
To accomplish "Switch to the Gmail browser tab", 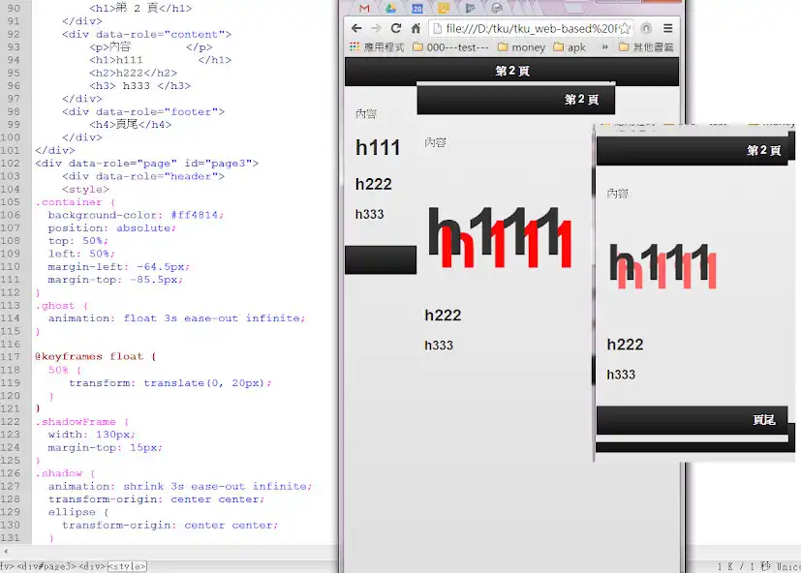I will tap(365, 8).
